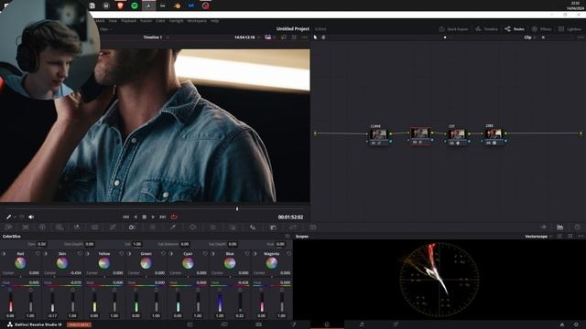
Task: Open the RGB Mixer palette
Action: pos(77,228)
